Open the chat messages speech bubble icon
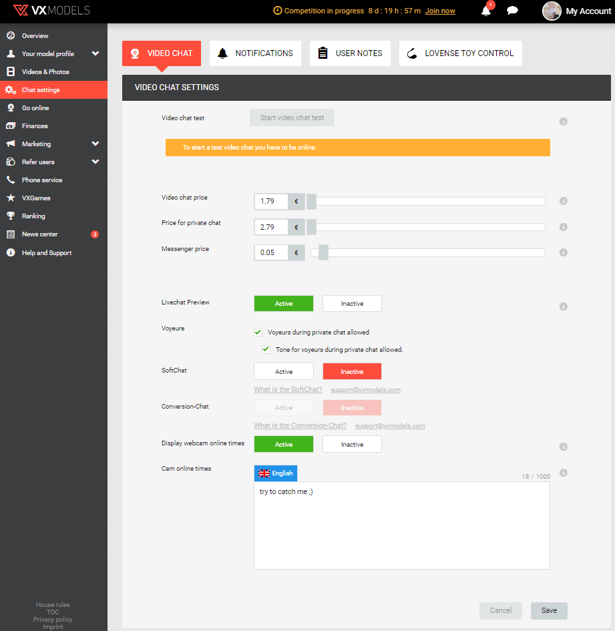 point(512,11)
